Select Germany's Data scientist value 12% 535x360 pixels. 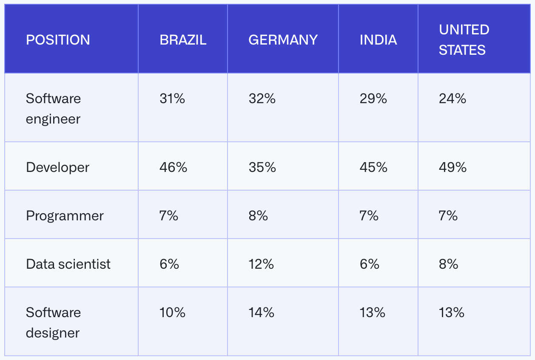(x=261, y=264)
